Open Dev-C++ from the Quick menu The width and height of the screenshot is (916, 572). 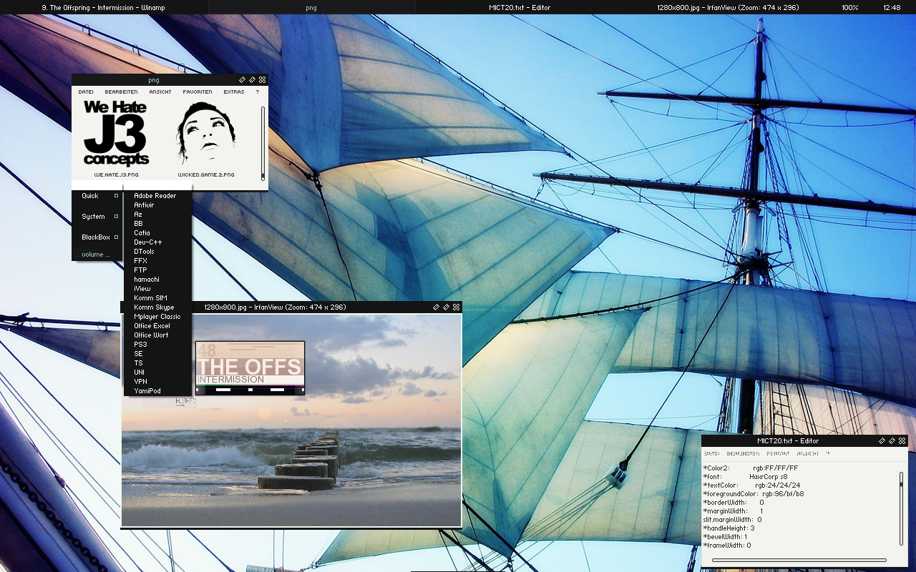158,242
